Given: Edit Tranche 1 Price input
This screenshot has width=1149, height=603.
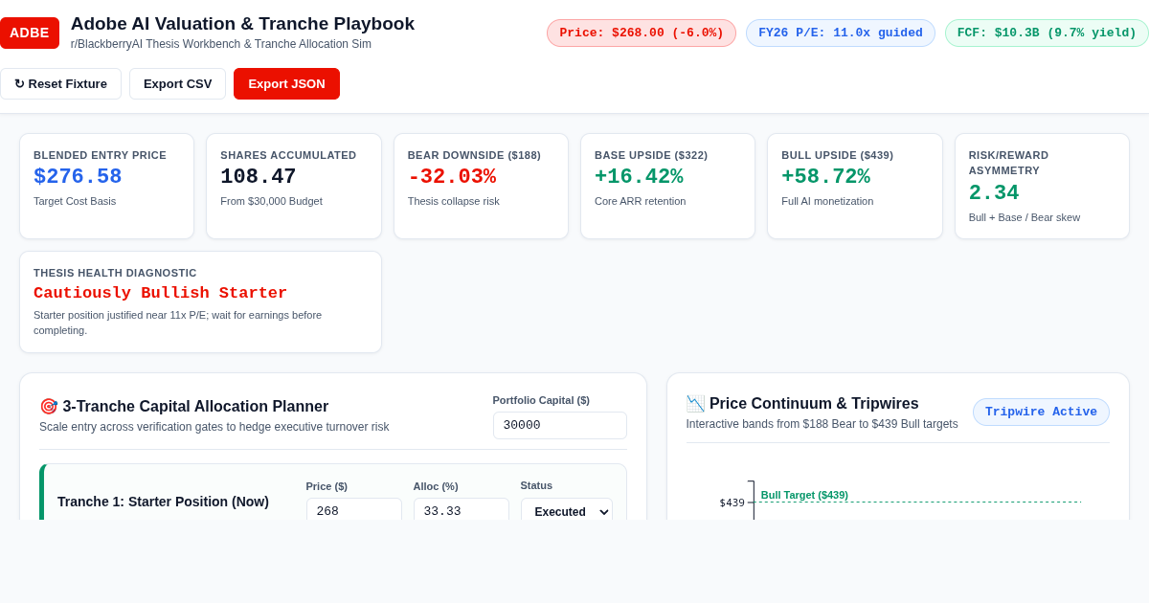Looking at the screenshot, I should (354, 510).
